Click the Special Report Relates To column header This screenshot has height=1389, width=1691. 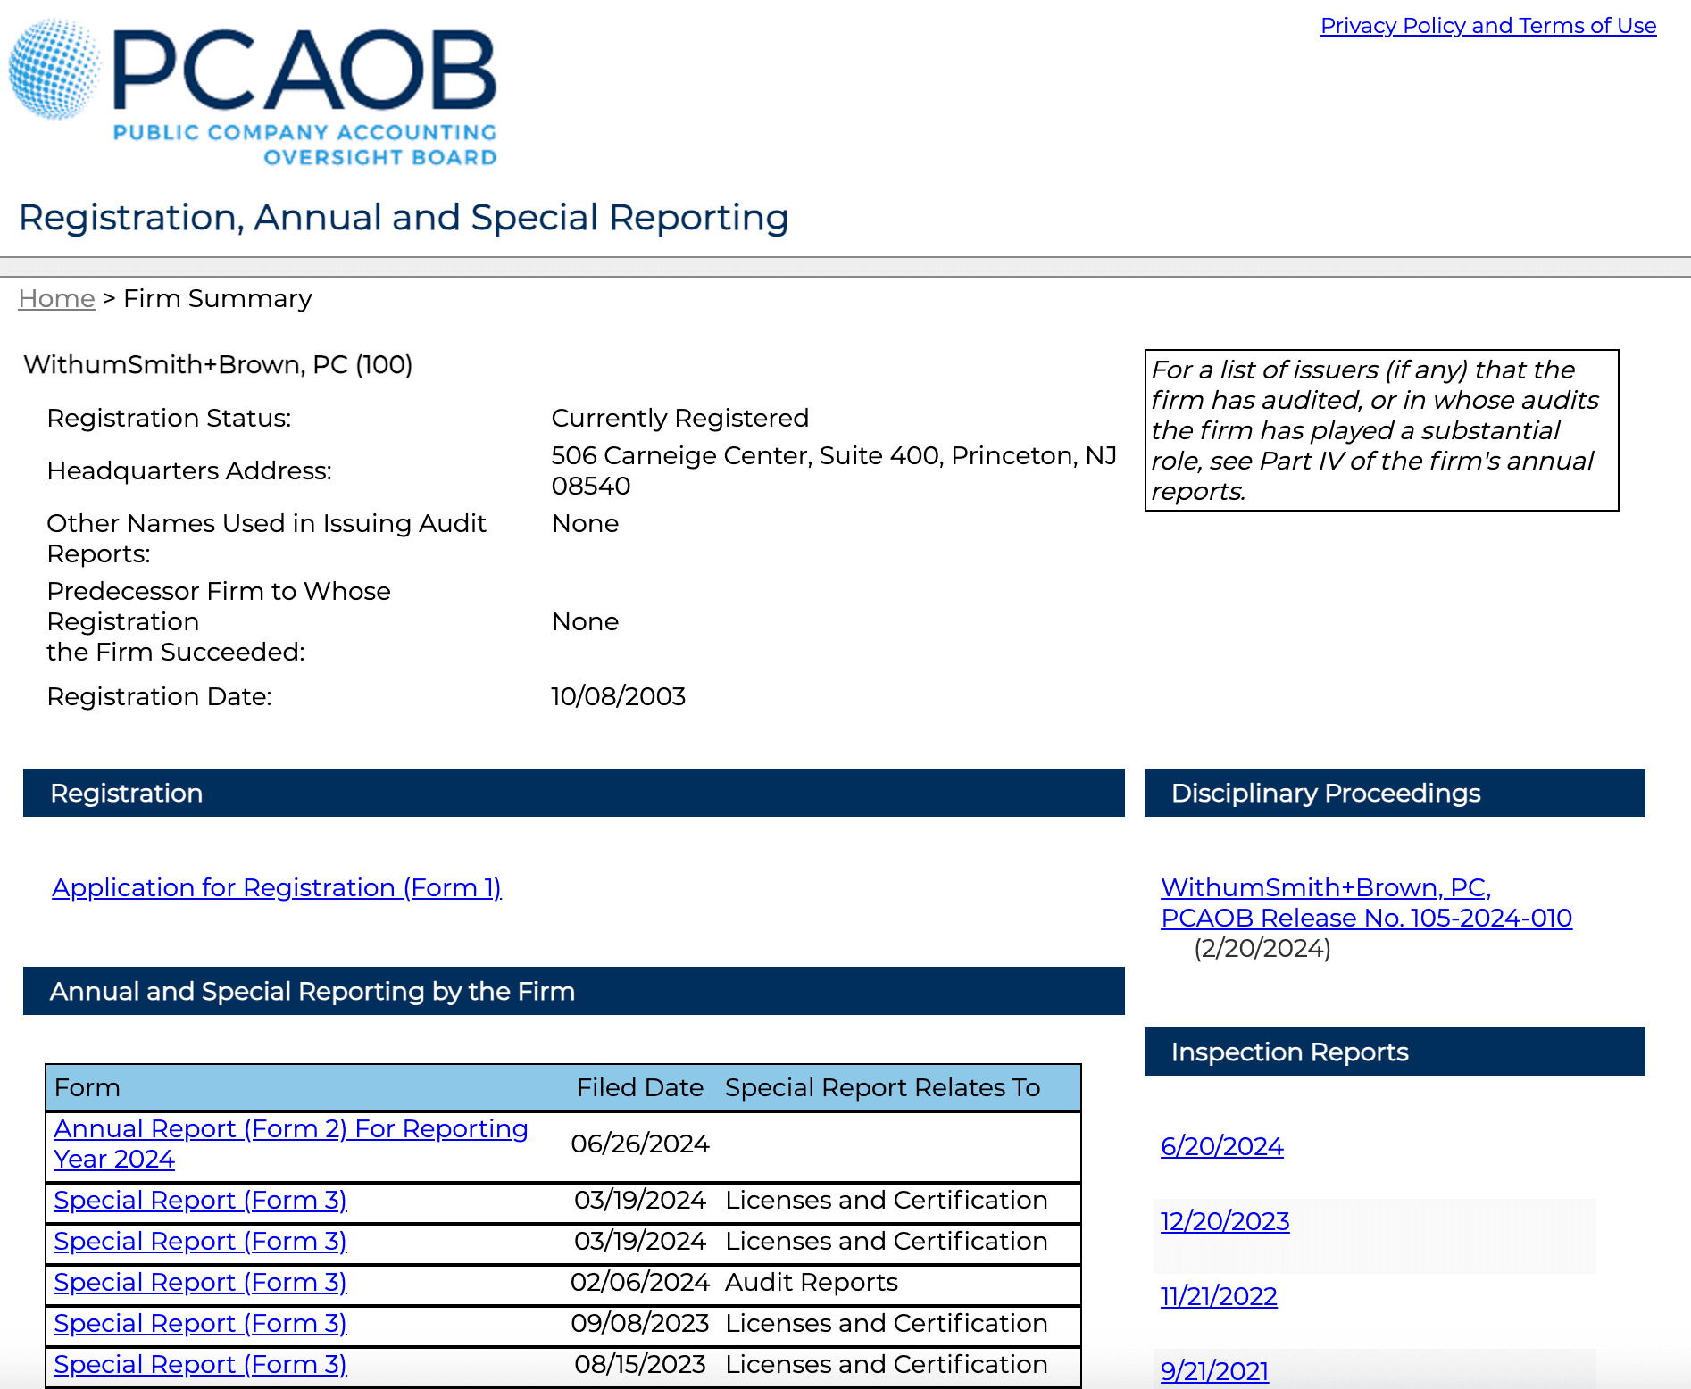click(882, 1087)
